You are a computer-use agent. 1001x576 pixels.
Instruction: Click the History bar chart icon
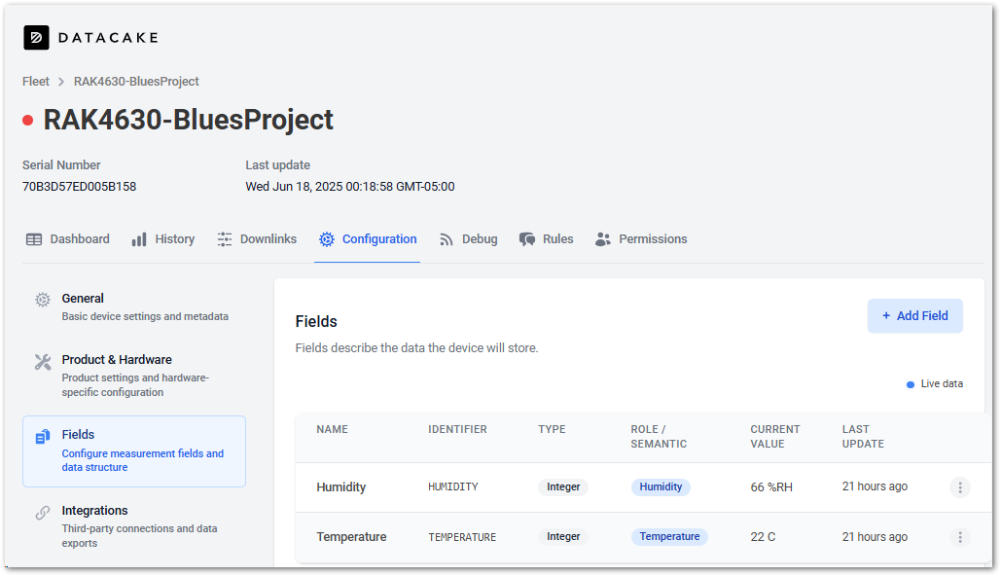(139, 239)
